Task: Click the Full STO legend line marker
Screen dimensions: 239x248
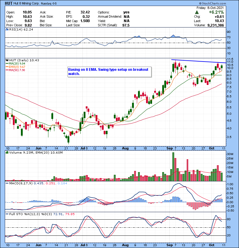Action: 7,214
